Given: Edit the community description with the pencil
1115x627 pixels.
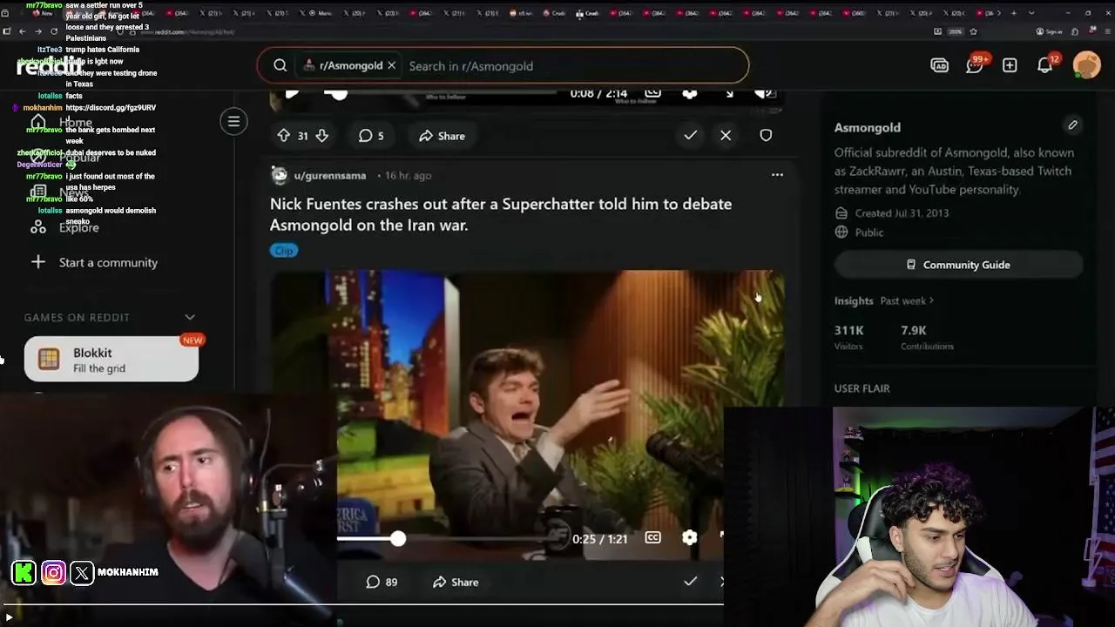Looking at the screenshot, I should (1073, 125).
